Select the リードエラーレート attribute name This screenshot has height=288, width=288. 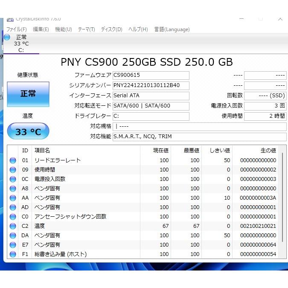(x=58, y=160)
